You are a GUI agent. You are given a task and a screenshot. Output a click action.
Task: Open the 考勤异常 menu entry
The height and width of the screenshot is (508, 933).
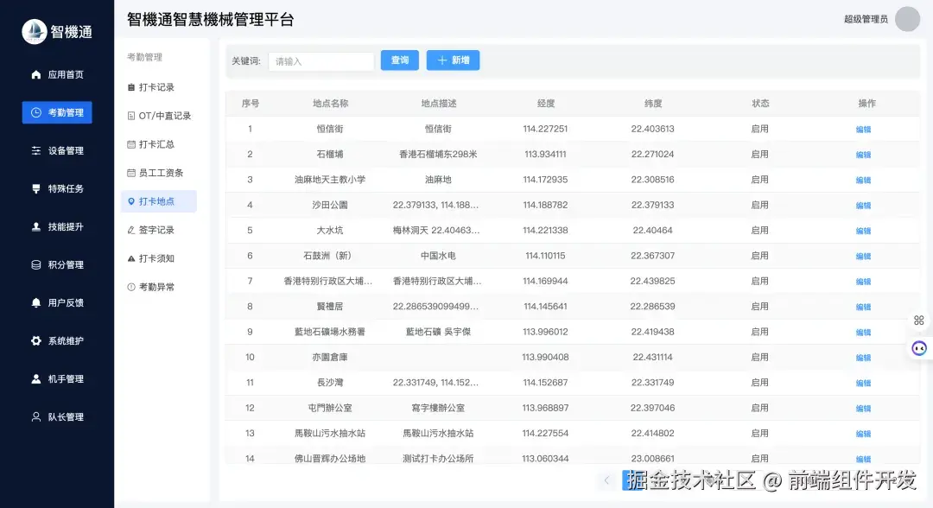click(157, 286)
